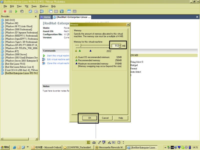Image resolution: width=200 pixels, height=150 pixels.
Task: Click the memory MB value field
Action: tap(115, 46)
